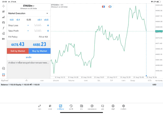
Task: Select the crosshair tool in sidebar
Action: (3, 6)
